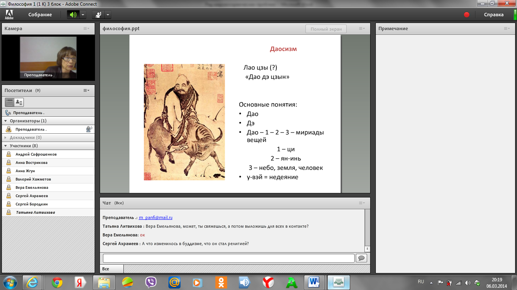This screenshot has width=517, height=290.
Task: Select participant Анна Вострикова
Action: coord(48,162)
